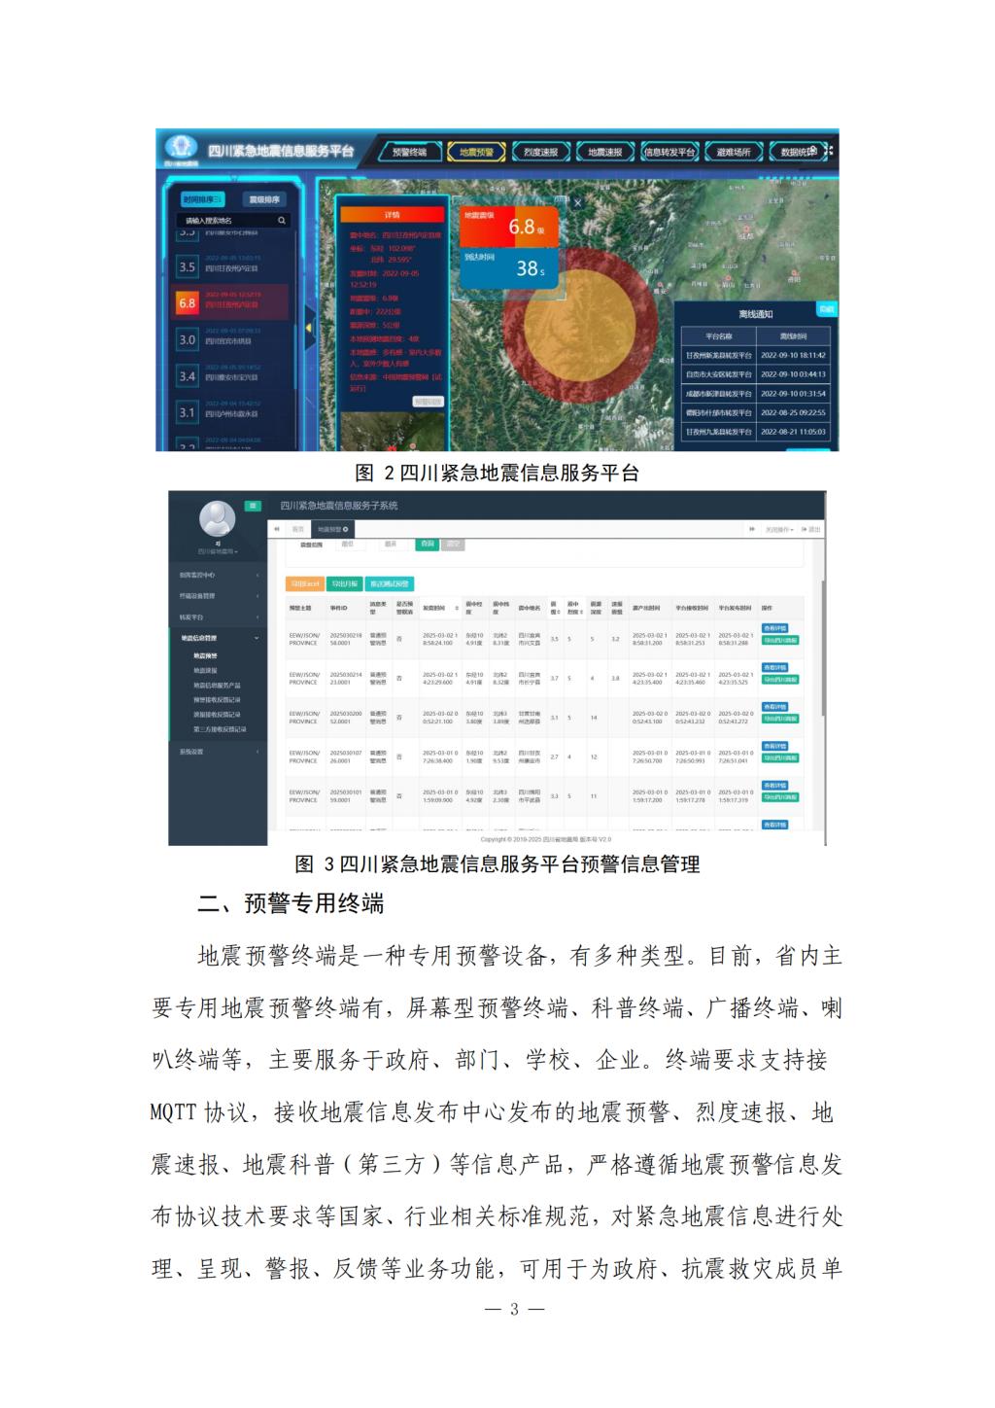Select 预警接收反馈记录 in the sidebar submenu
The height and width of the screenshot is (1408, 995).
coord(217,700)
